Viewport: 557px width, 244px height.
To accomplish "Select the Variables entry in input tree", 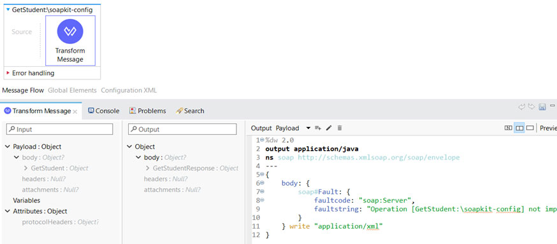I will click(x=27, y=200).
